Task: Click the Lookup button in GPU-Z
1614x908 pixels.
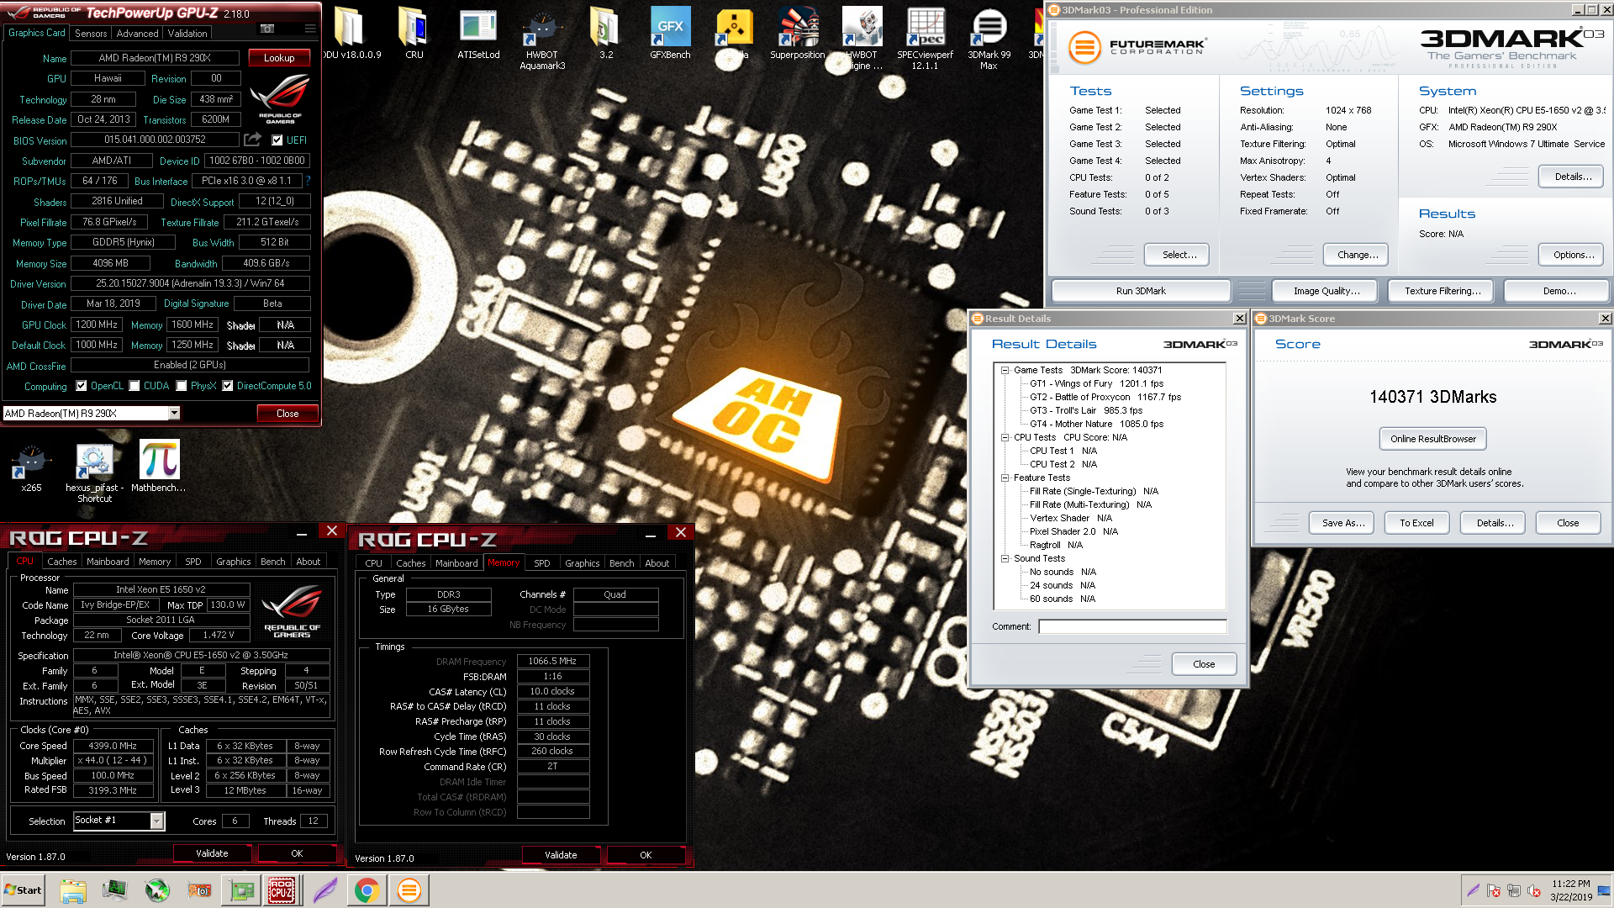Action: point(279,58)
